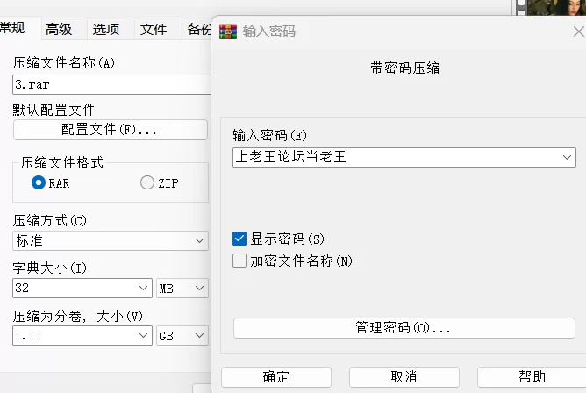Switch to the 高级 tab
Viewport: 586px width, 393px height.
[x=59, y=29]
